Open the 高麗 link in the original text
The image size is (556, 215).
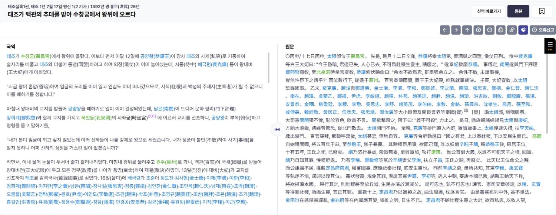537,136
